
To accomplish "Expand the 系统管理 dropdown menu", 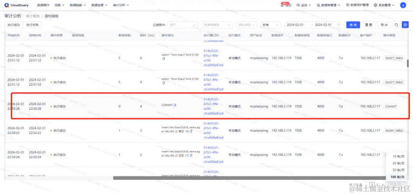I will pos(384,5).
